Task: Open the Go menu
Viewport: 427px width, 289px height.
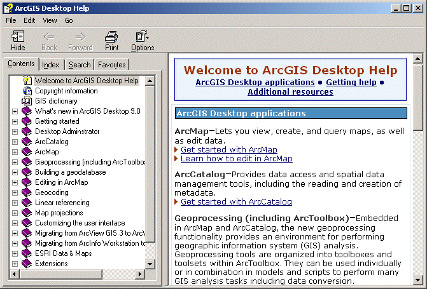Action: 69,20
